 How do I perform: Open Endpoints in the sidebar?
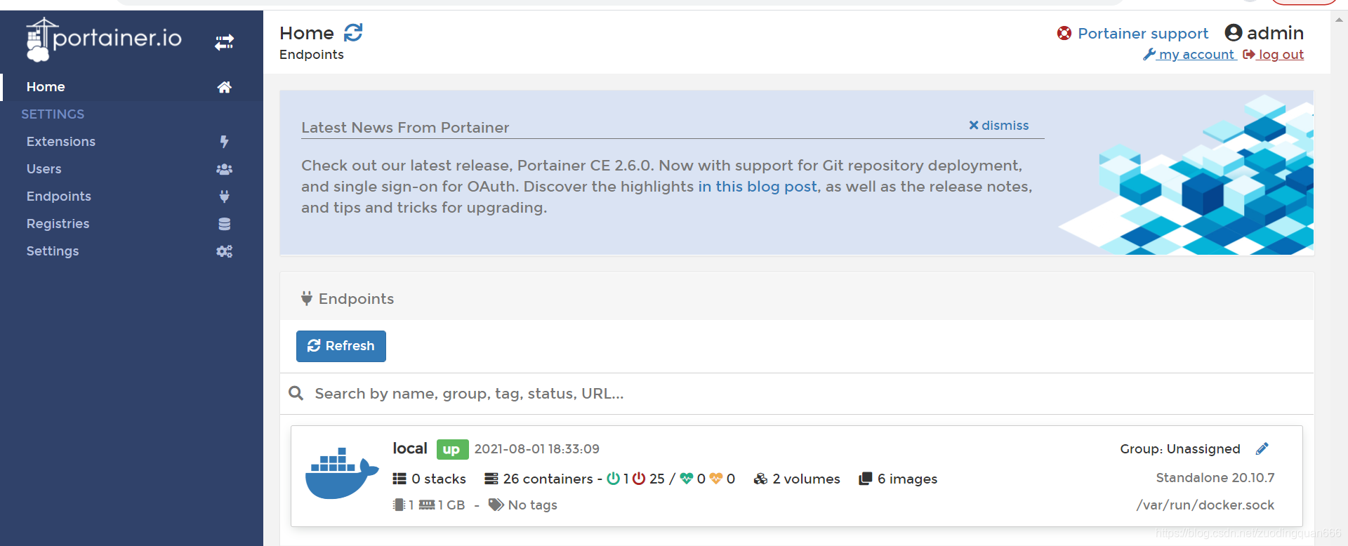click(131, 197)
